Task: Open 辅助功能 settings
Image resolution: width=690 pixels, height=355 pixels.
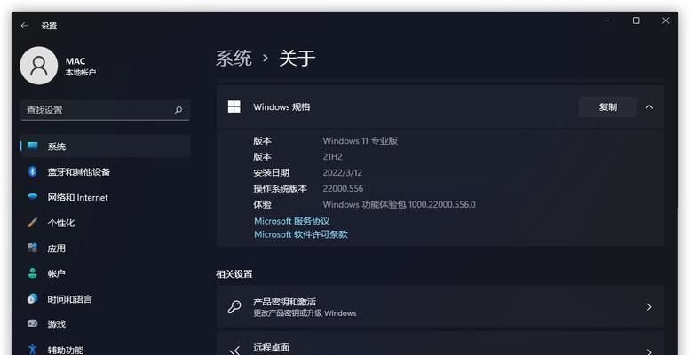Action: (x=105, y=349)
